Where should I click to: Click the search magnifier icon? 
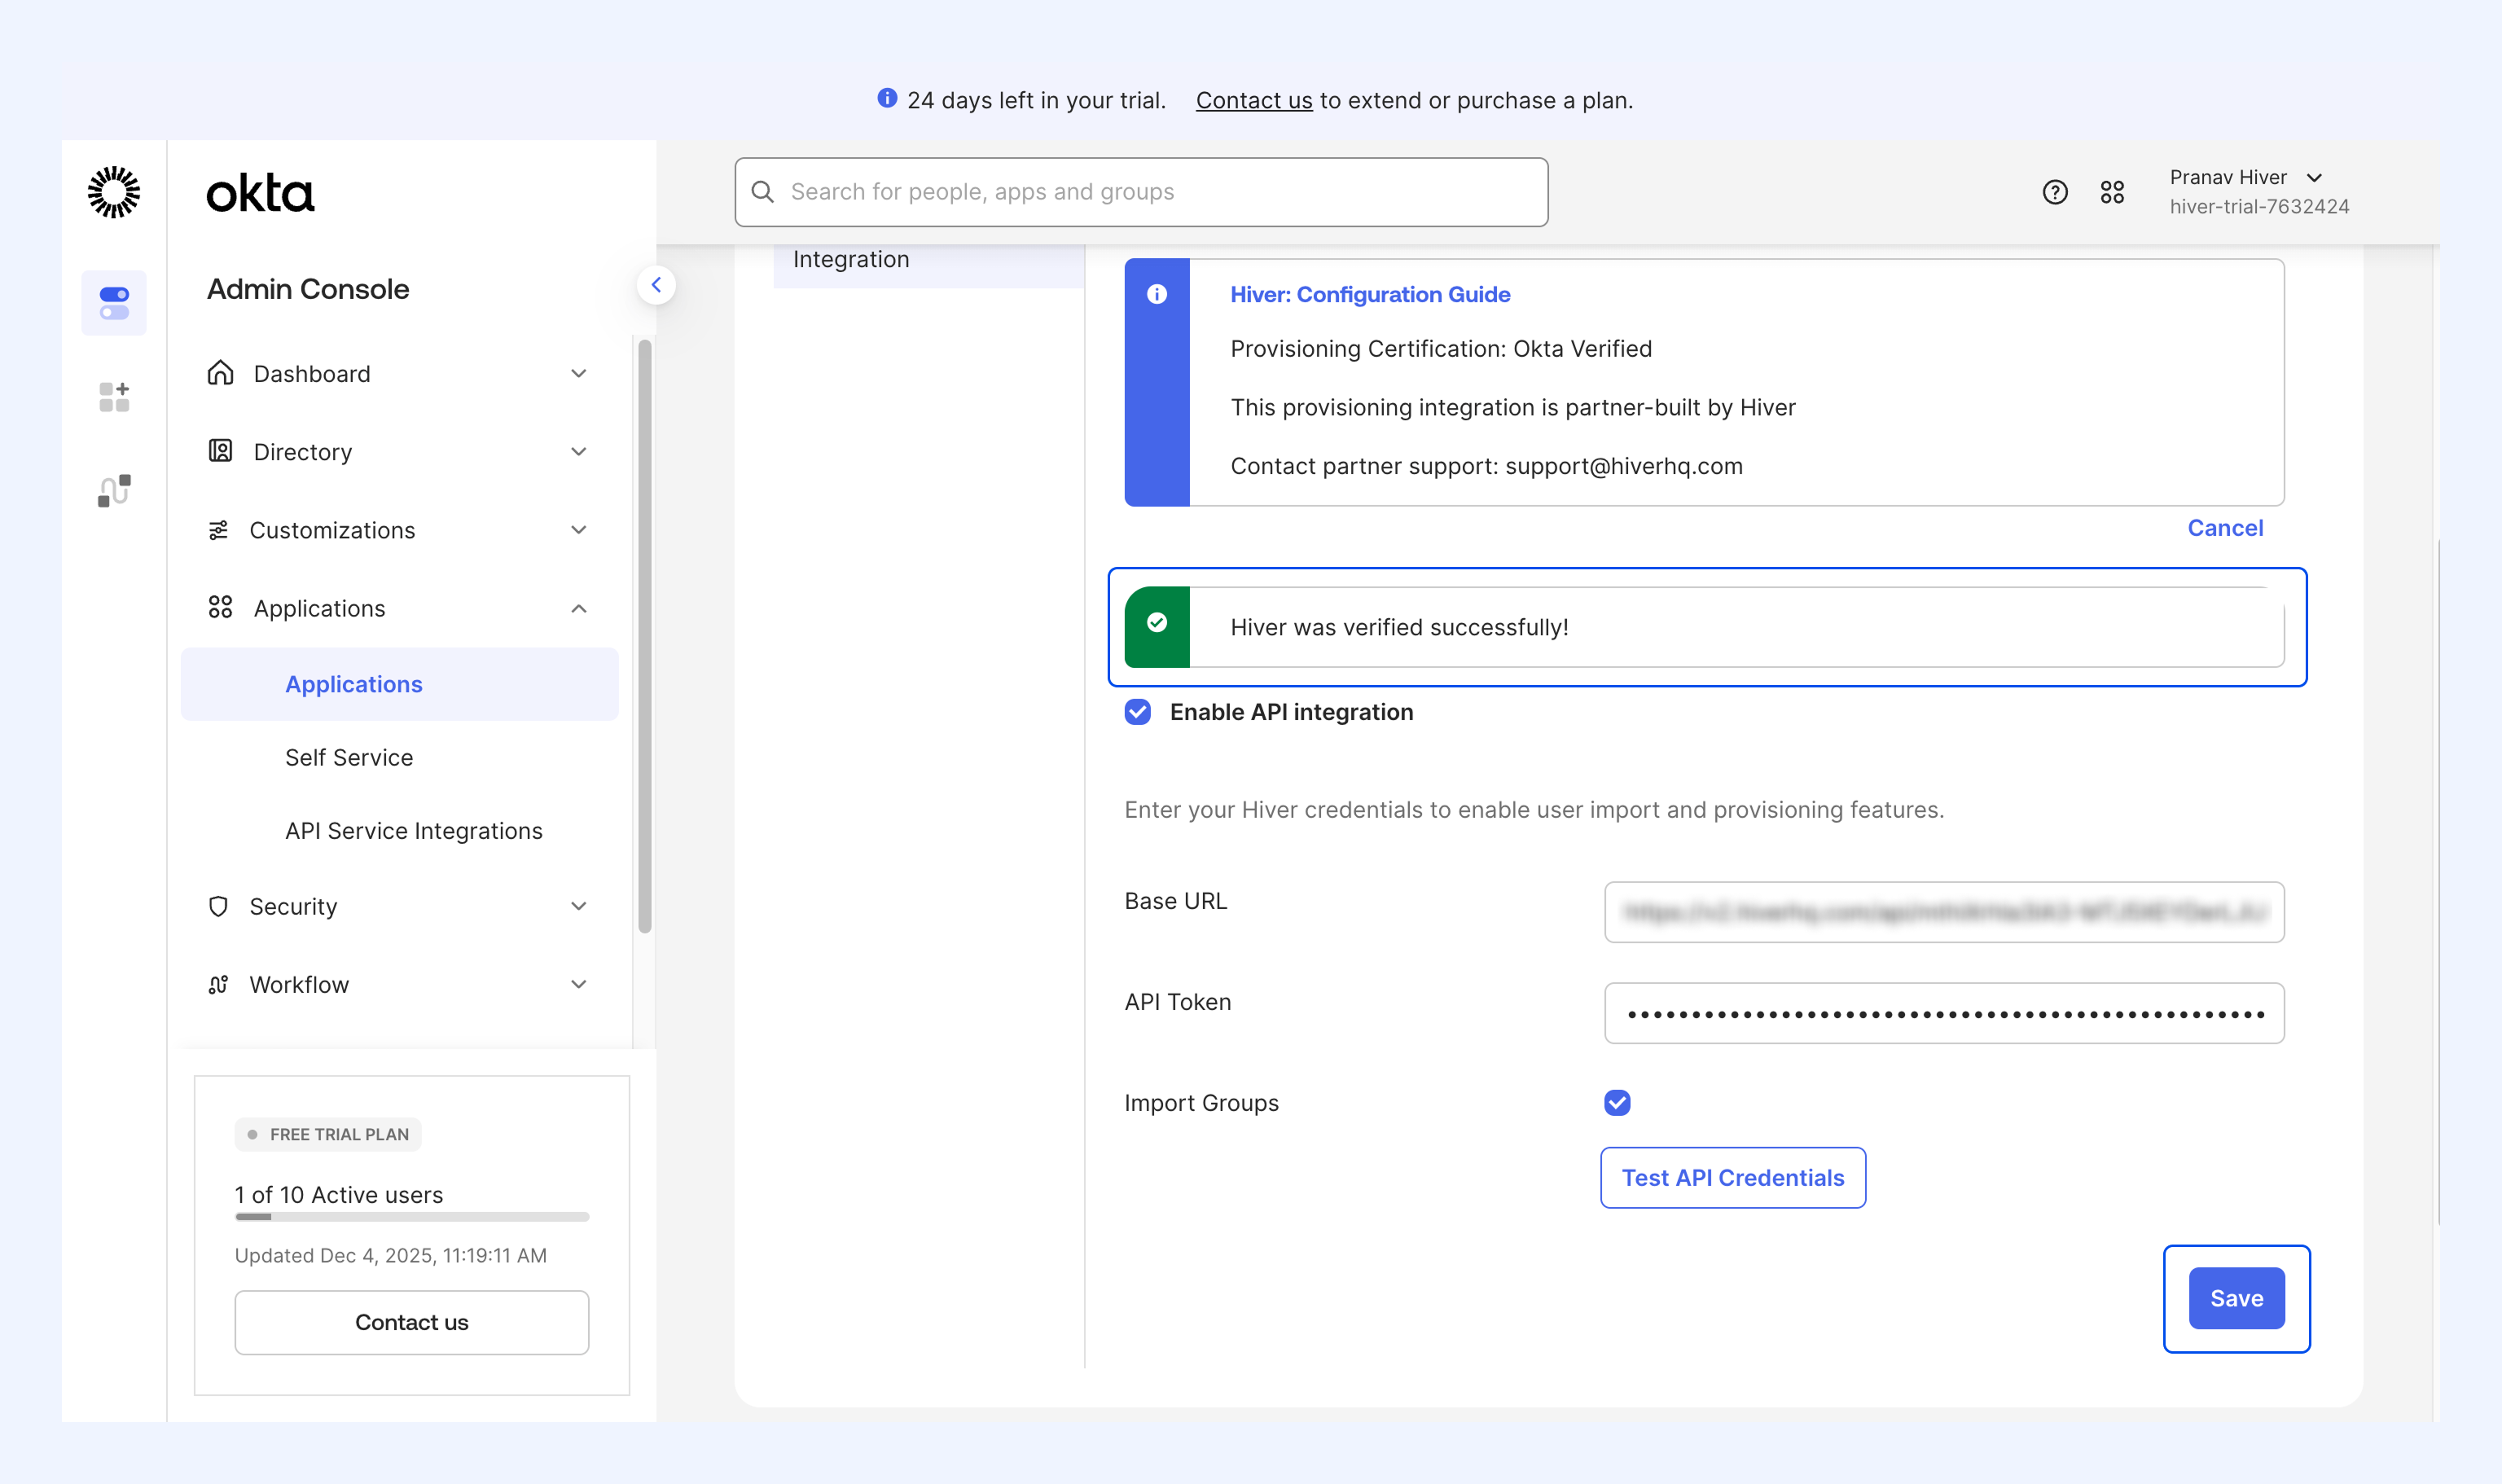point(763,192)
